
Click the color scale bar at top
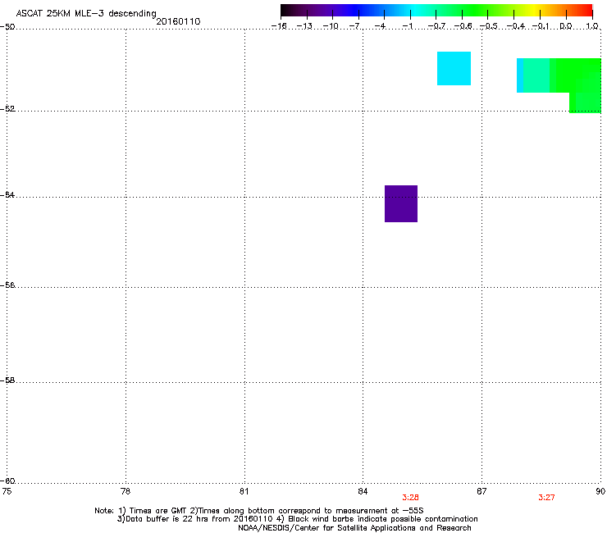tap(436, 11)
